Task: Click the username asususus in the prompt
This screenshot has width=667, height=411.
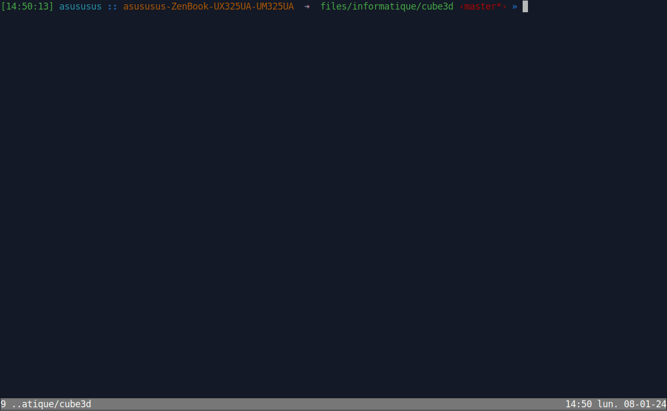Action: click(x=80, y=6)
